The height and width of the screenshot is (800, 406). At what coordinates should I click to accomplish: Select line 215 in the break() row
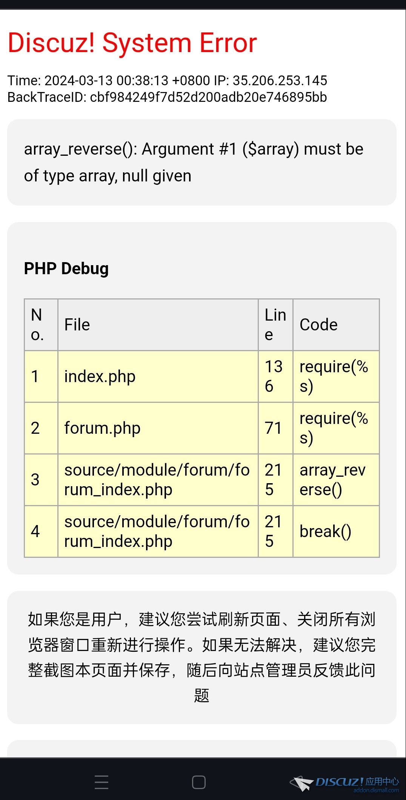(x=275, y=531)
